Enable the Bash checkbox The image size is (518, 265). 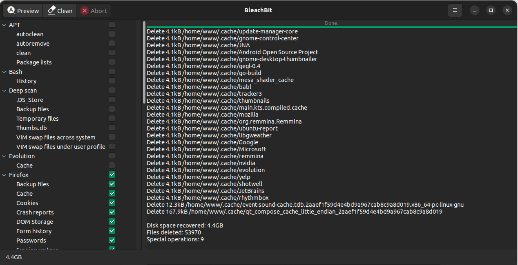(112, 71)
